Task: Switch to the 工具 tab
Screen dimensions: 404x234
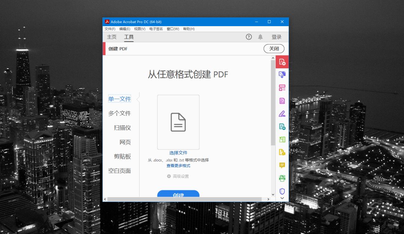Action: 129,37
